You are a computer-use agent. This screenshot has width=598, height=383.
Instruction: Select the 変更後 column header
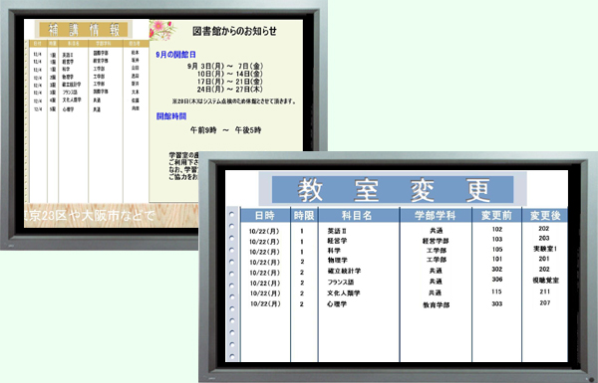(545, 216)
